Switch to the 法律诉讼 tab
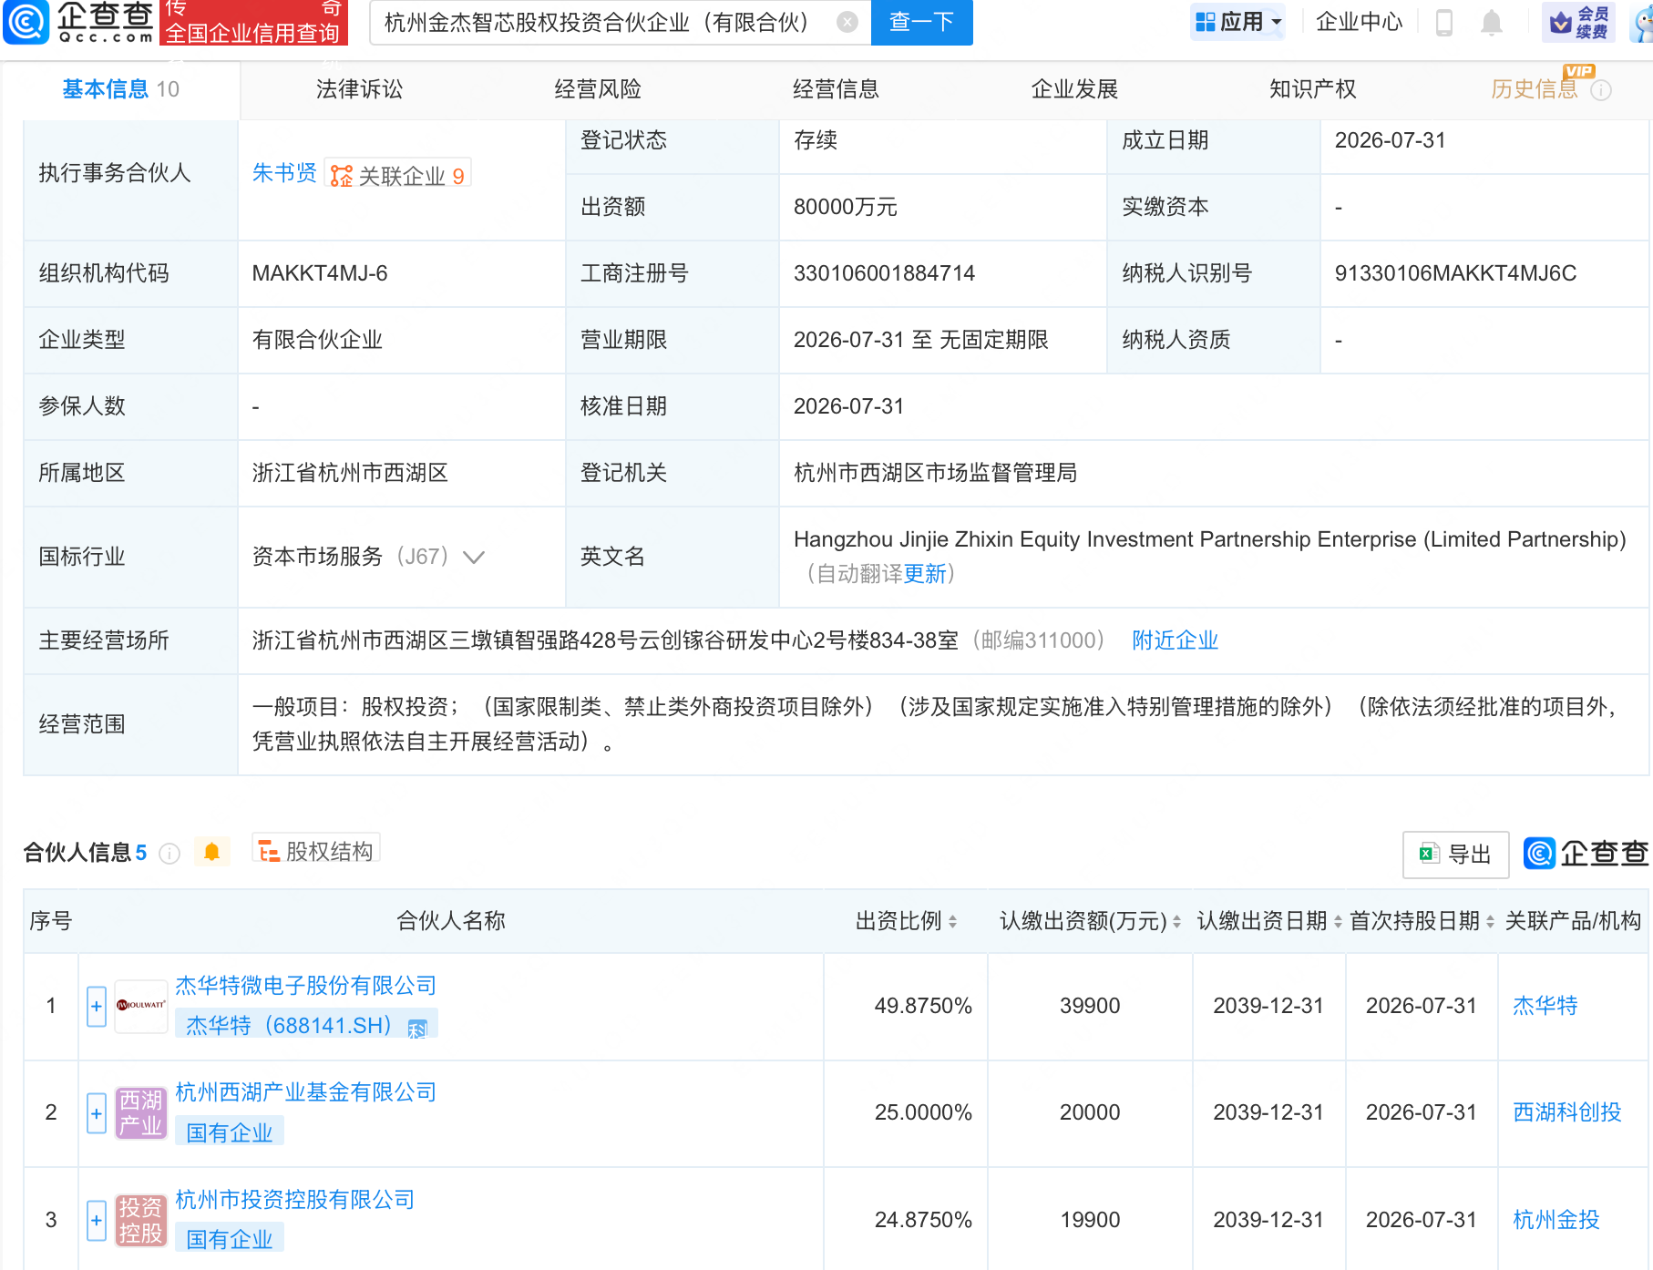The width and height of the screenshot is (1653, 1270). [359, 89]
